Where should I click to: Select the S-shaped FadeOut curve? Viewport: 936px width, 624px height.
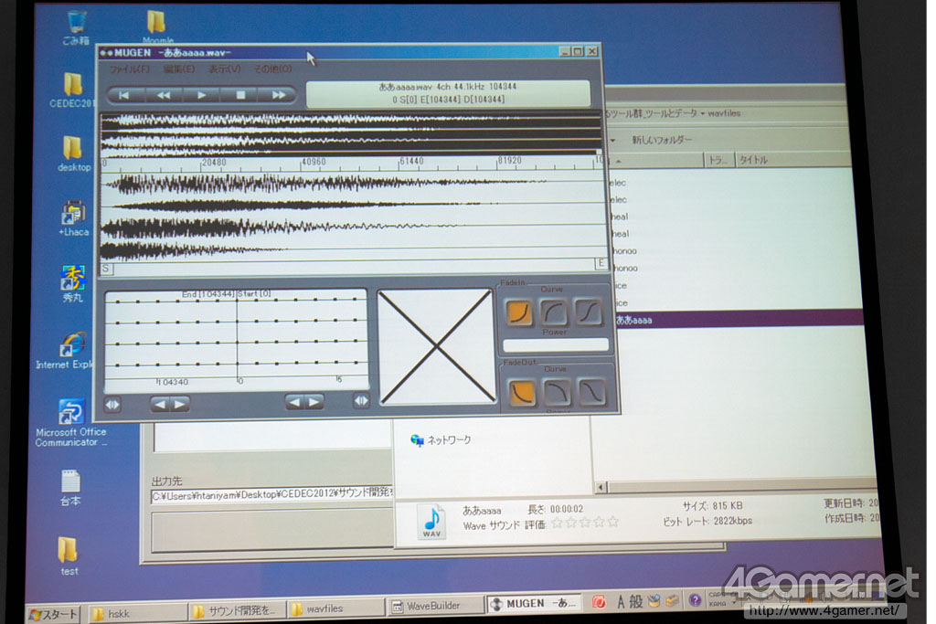coord(592,393)
